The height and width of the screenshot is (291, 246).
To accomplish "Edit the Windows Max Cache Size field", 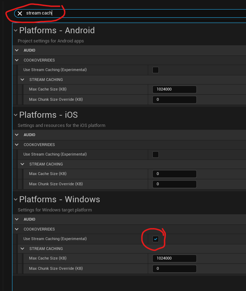I will (174, 258).
